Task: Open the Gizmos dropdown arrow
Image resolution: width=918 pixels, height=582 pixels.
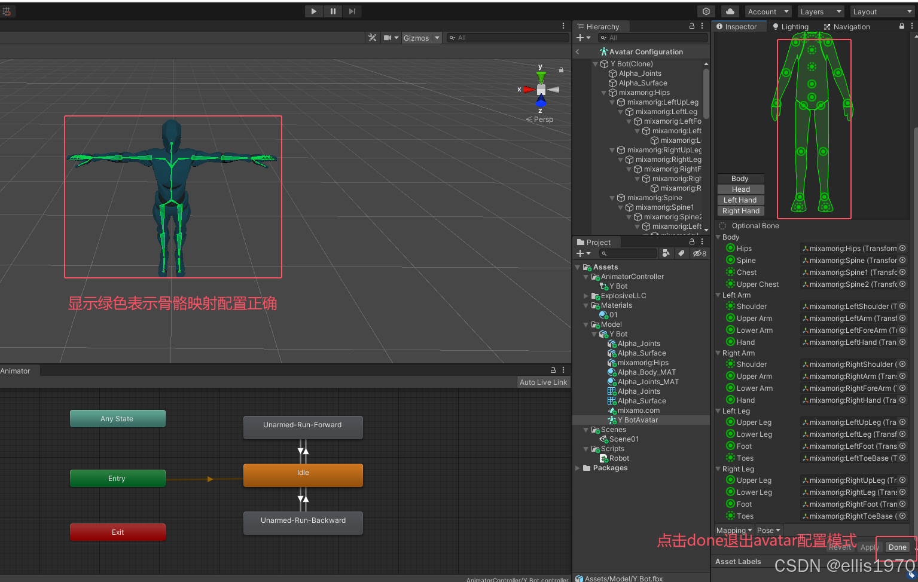Action: point(436,38)
